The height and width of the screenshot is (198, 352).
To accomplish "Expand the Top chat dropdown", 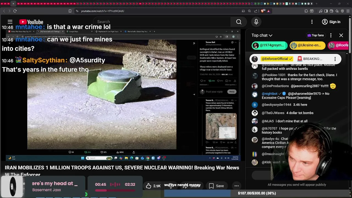I will 262,35.
